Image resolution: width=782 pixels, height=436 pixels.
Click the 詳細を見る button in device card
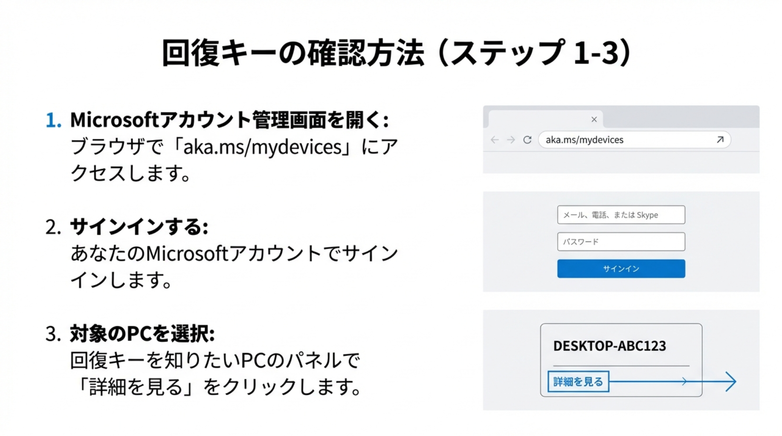coord(578,381)
